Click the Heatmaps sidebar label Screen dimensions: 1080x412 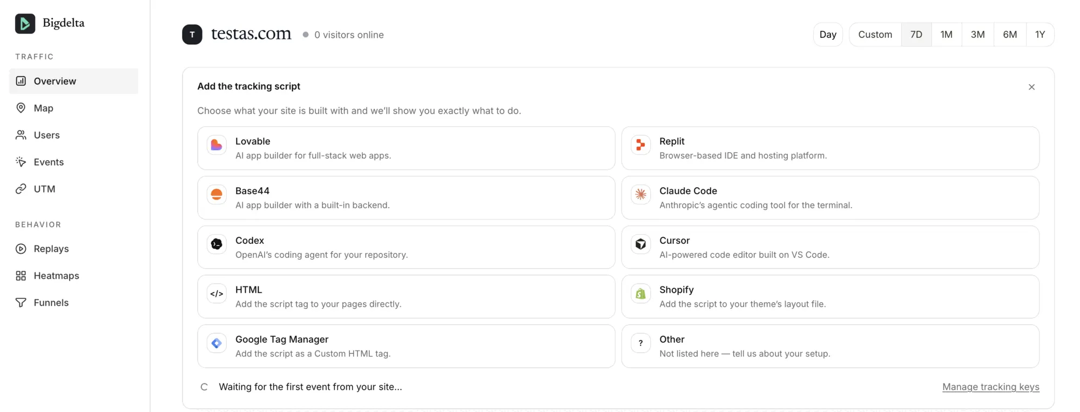tap(56, 276)
